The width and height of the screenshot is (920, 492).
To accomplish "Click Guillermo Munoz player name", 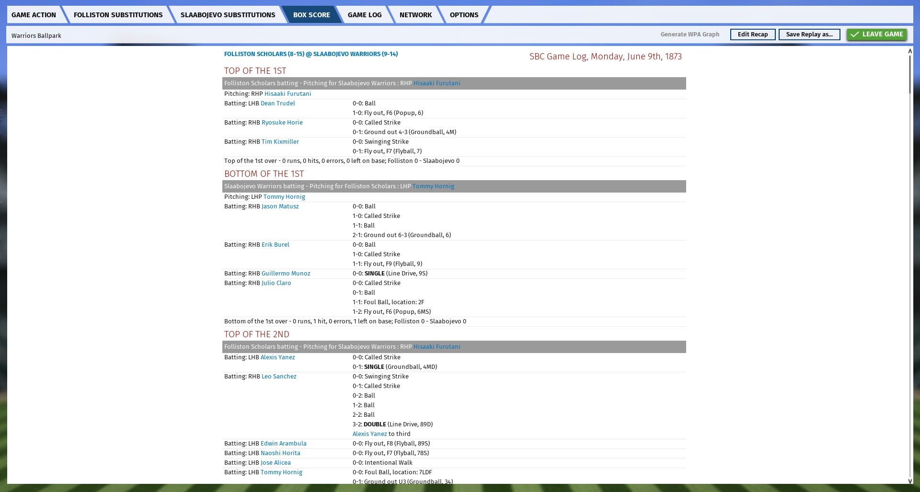I will [x=286, y=274].
